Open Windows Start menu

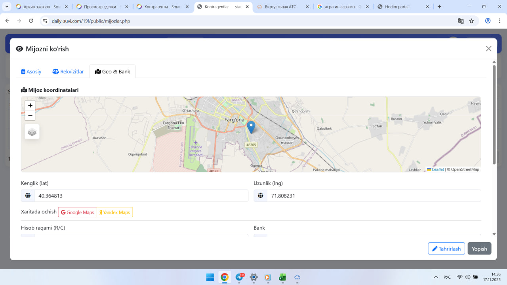point(210,277)
